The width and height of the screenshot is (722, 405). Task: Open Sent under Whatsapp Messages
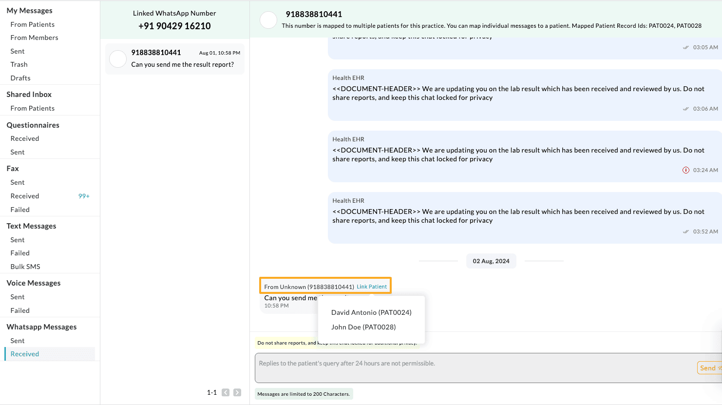point(18,341)
